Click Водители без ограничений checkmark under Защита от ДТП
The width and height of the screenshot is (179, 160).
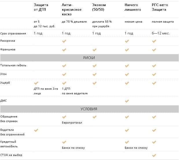[x=36, y=130]
